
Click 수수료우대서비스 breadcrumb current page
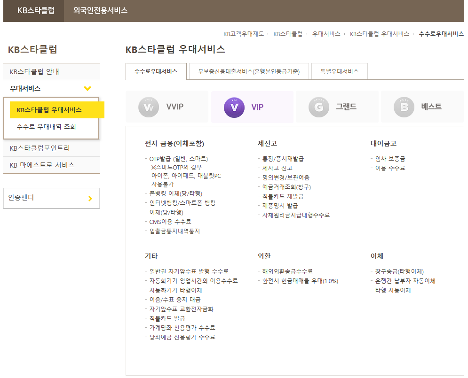tap(441, 34)
